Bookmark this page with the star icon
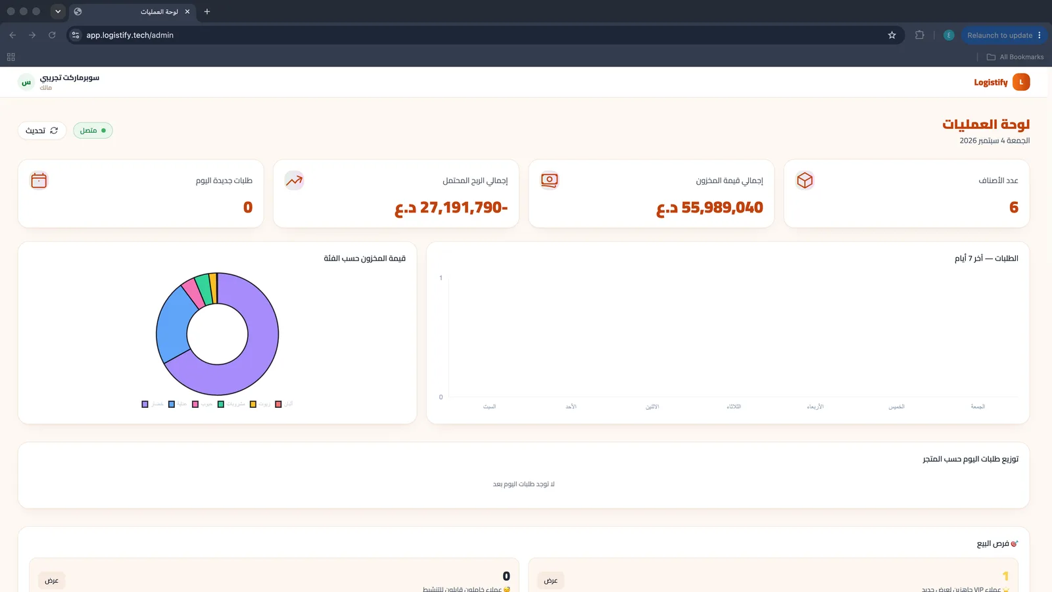The height and width of the screenshot is (592, 1052). pyautogui.click(x=892, y=35)
